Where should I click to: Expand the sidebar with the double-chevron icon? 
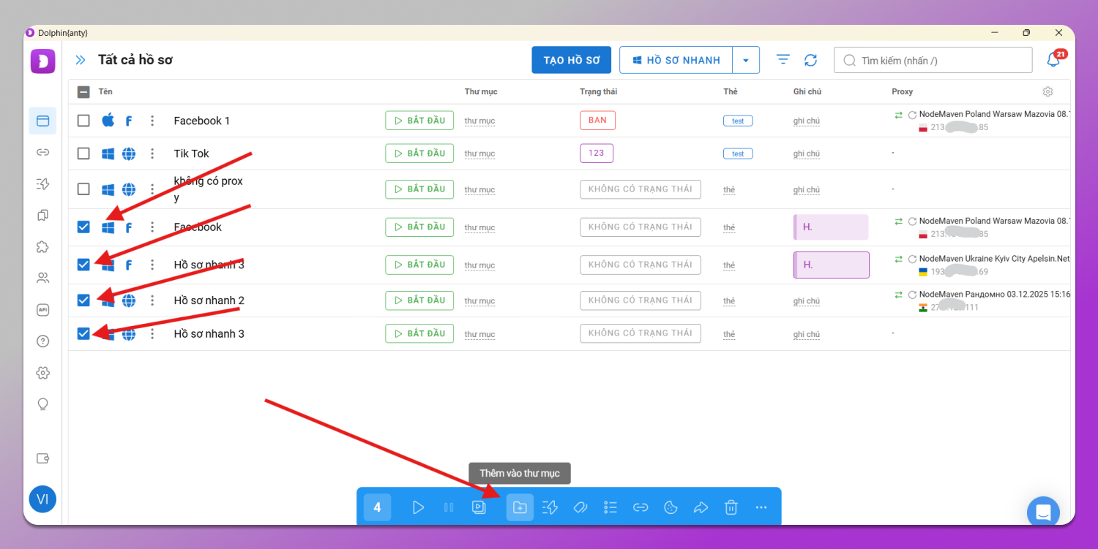81,60
